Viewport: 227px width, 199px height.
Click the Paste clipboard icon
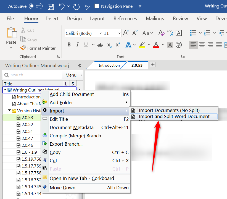12,33
